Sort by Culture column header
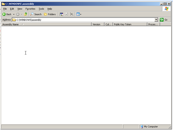The height and width of the screenshot is (130, 173). (x=109, y=24)
